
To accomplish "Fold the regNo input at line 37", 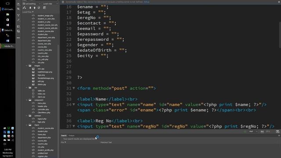I will (x=74, y=126).
